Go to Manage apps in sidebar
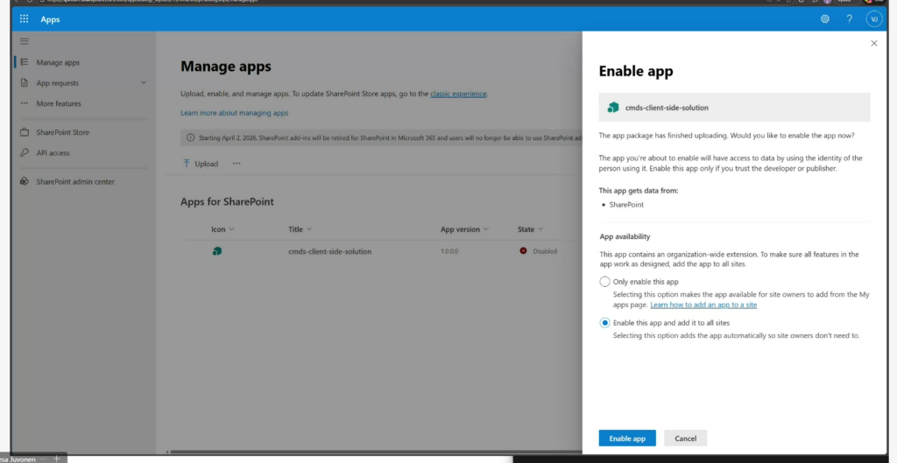This screenshot has height=463, width=897. tap(58, 63)
